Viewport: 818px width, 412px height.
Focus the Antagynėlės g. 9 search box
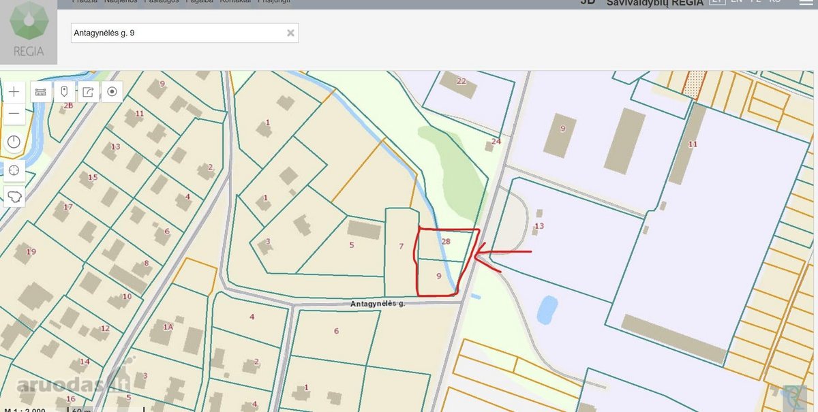tap(185, 33)
